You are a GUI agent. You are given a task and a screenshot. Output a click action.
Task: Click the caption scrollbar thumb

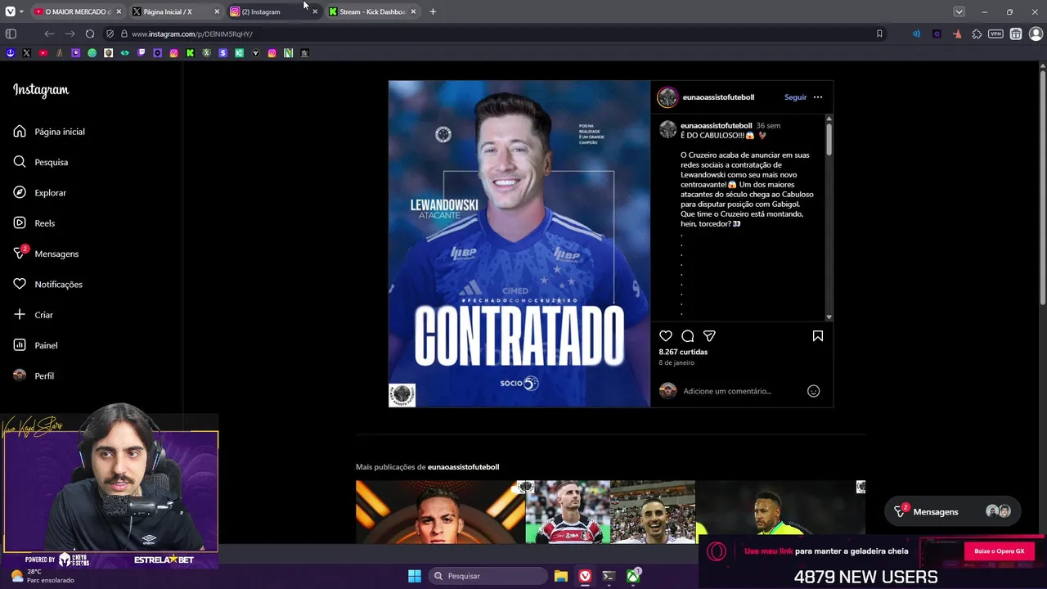829,139
